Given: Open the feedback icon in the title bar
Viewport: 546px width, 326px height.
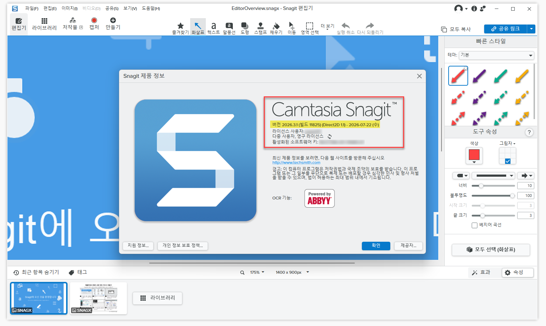Looking at the screenshot, I should pyautogui.click(x=483, y=9).
